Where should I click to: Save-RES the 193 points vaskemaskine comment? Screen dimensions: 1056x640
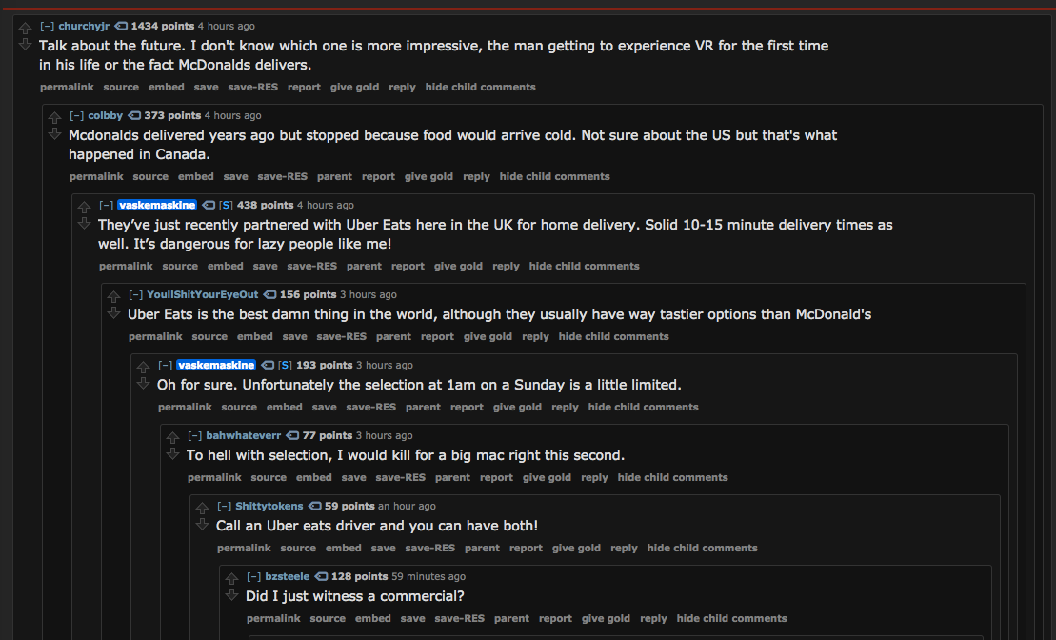point(371,407)
